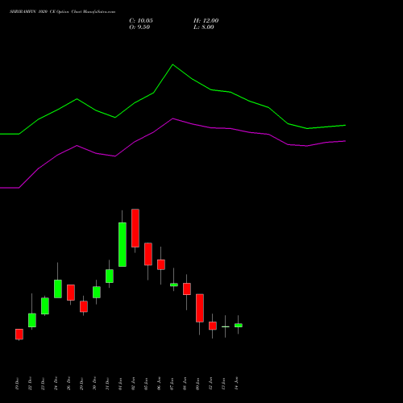Select the '14 Jan' date axis label

click(x=237, y=384)
